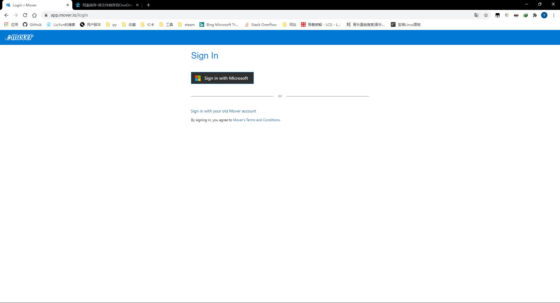The image size is (560, 303).
Task: Reload the page with refresh icon
Action: pos(25,15)
